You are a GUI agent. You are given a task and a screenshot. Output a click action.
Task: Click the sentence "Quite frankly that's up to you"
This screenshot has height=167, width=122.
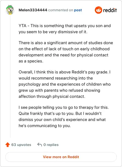pyautogui.click(x=46, y=114)
